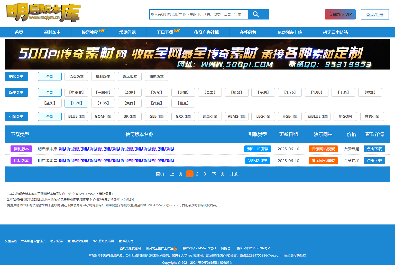395x265 pixels.
Task: Select 免费版本 purchase type filter
Action: tap(76, 76)
